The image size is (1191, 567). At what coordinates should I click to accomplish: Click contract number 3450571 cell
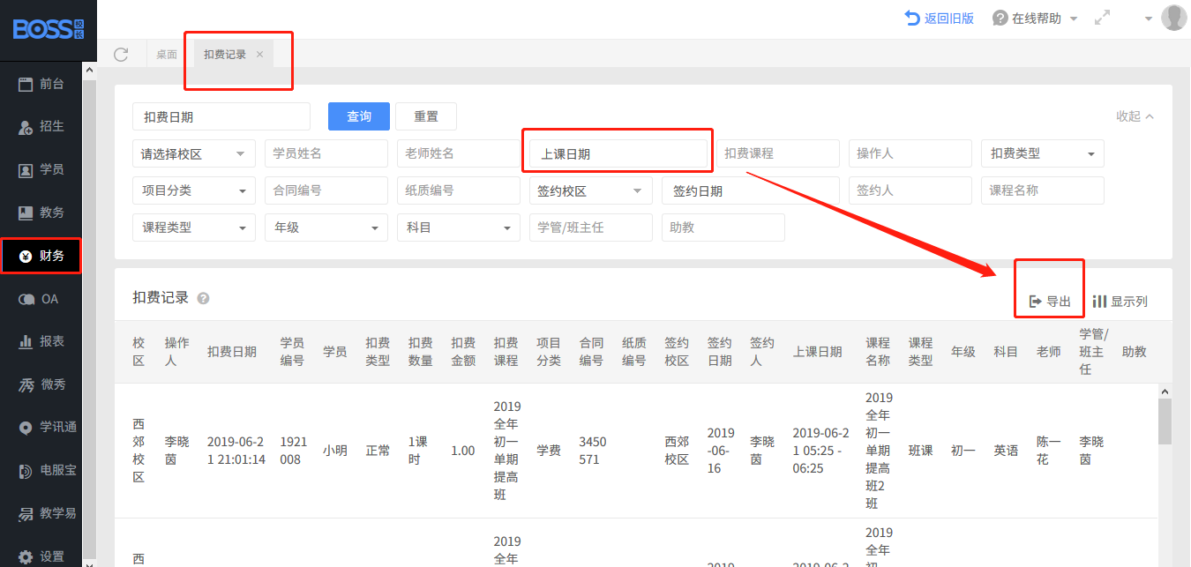pyautogui.click(x=593, y=451)
